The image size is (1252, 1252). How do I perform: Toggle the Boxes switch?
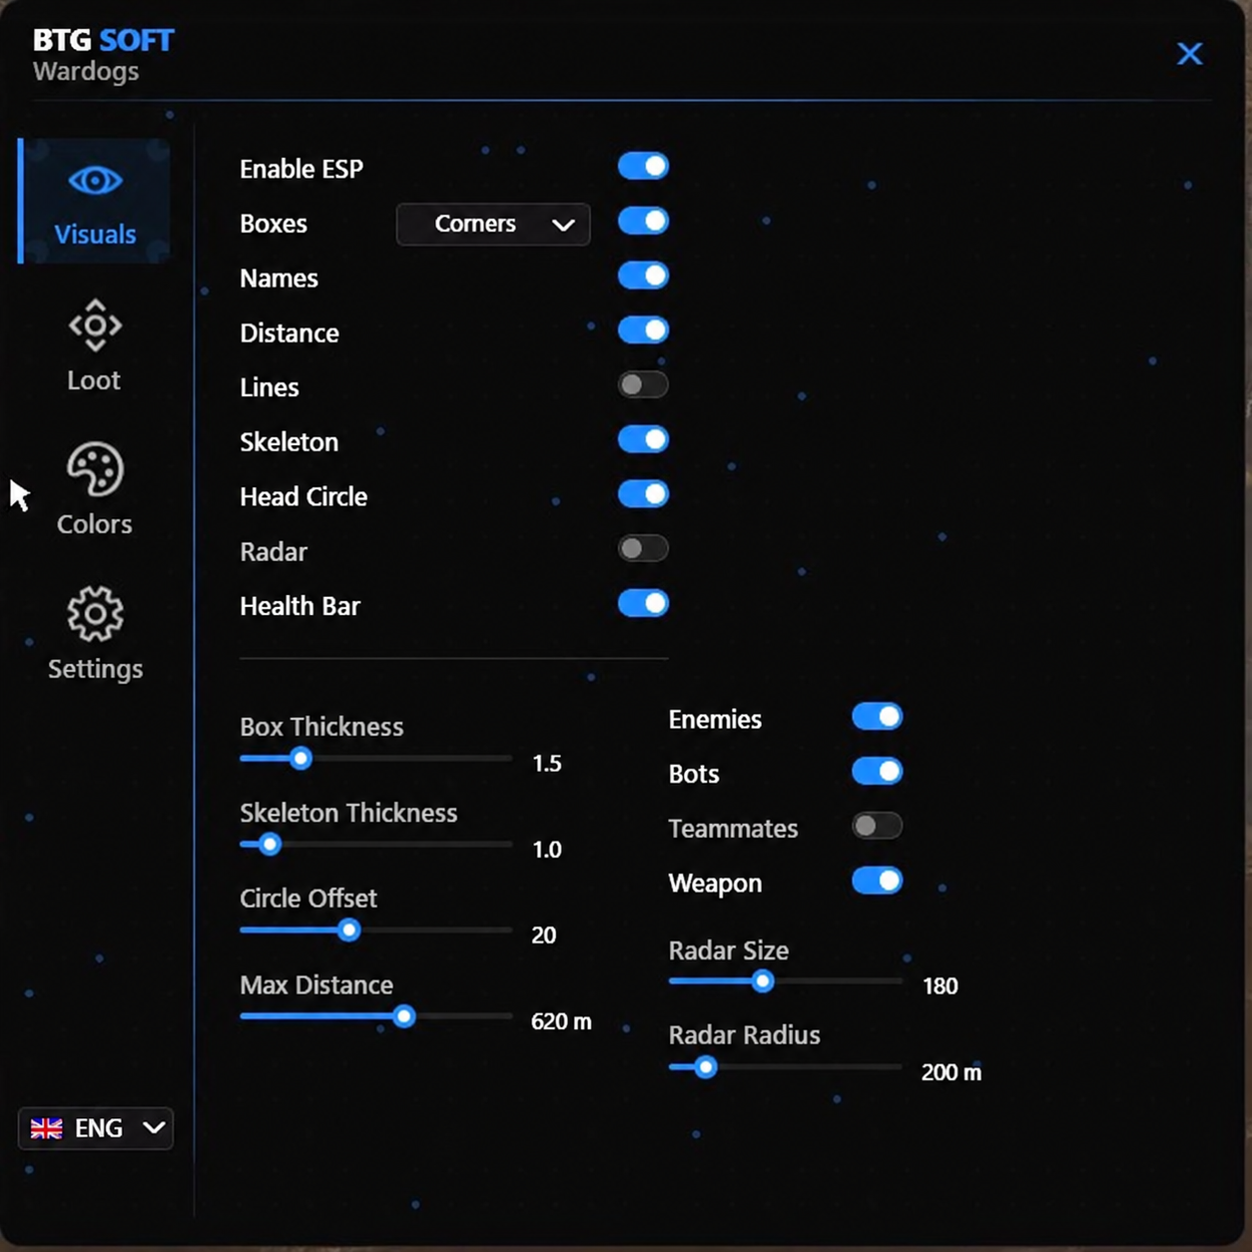(643, 221)
